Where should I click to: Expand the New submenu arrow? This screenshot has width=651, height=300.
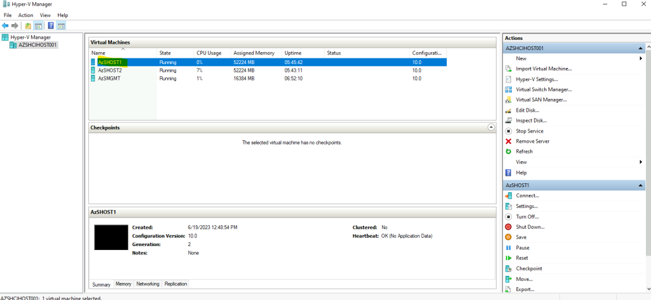coord(641,58)
